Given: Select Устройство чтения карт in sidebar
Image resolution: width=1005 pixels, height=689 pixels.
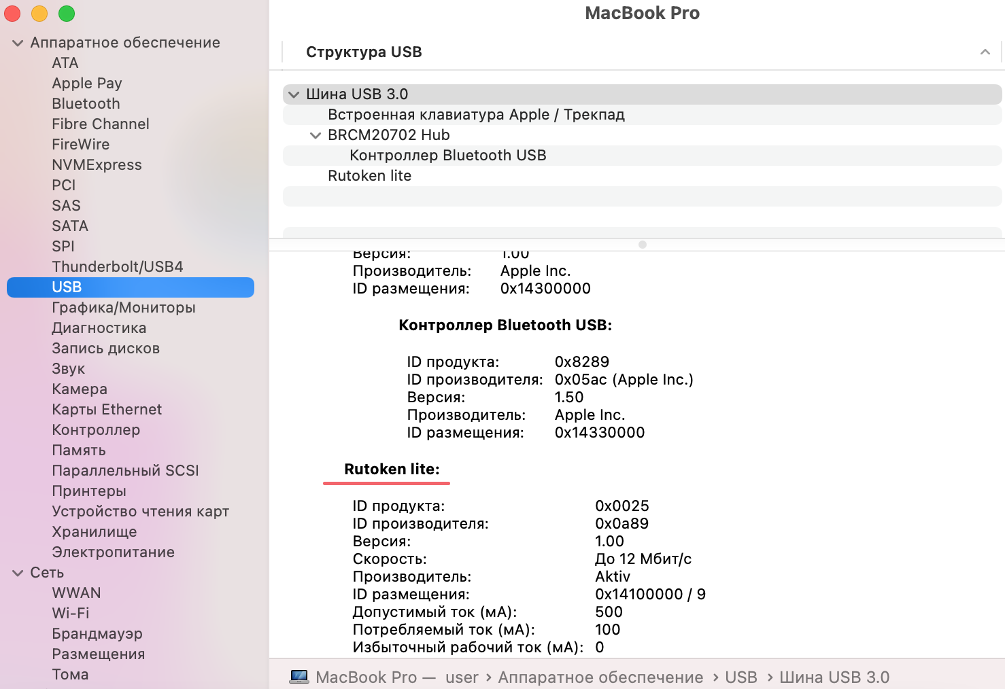Looking at the screenshot, I should click(x=141, y=512).
